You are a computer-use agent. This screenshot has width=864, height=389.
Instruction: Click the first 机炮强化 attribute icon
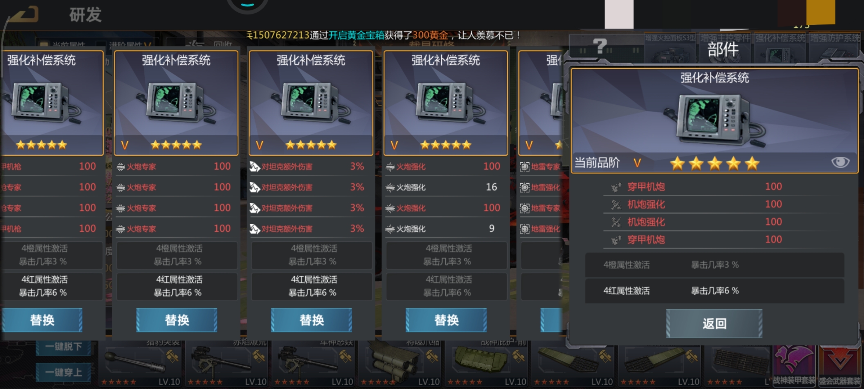(x=616, y=205)
